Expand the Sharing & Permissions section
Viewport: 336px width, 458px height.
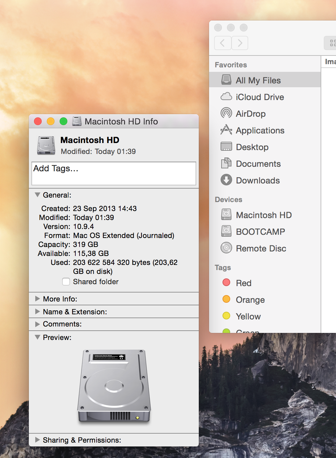pyautogui.click(x=38, y=439)
